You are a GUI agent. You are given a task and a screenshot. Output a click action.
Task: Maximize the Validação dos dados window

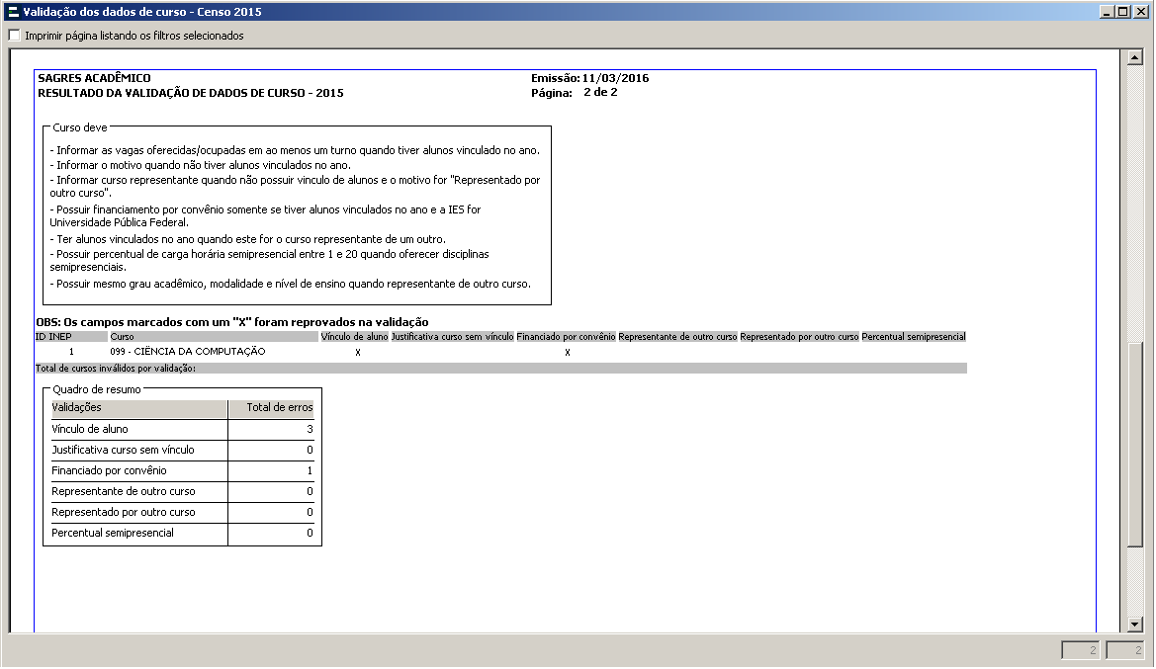point(1122,12)
